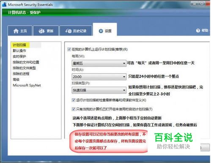Open the 帮助 help link

[x=205, y=30]
